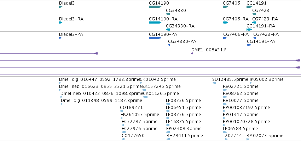Click the IP05002.3prime EST arrow
Screen dimensions: 301x141
point(251,83)
